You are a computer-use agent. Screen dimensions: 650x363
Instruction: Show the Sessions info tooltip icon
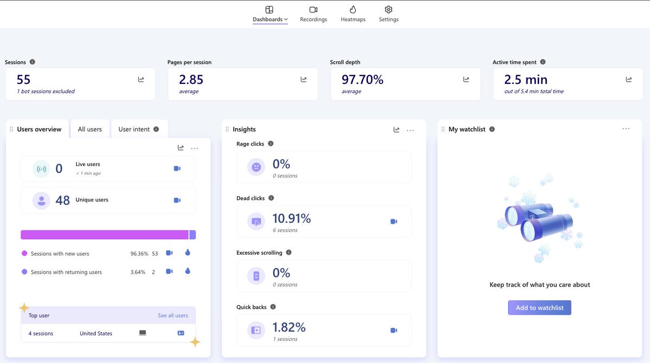[32, 62]
